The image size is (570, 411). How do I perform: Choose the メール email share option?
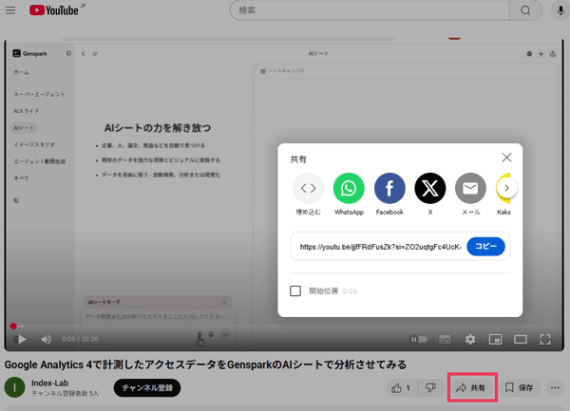click(x=470, y=188)
